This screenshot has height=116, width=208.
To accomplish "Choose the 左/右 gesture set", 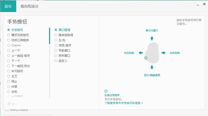I will 56,40.
